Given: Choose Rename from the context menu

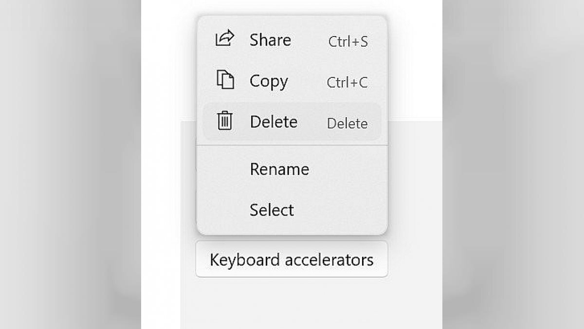Looking at the screenshot, I should click(x=292, y=169).
